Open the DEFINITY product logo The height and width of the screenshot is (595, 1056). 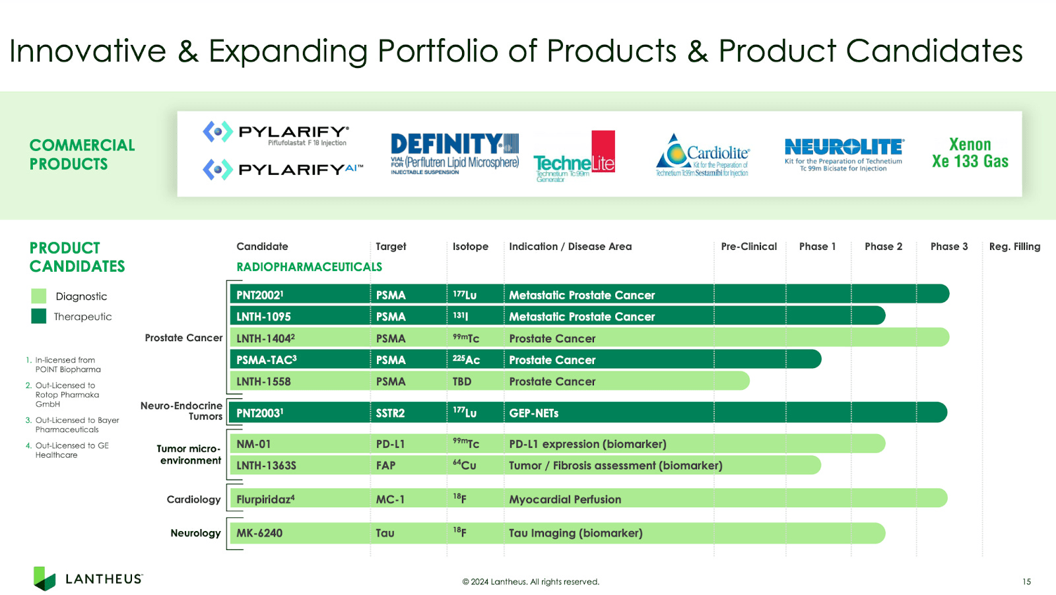point(455,152)
